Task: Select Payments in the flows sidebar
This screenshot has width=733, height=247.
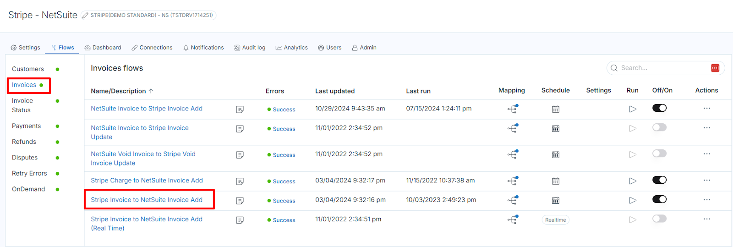Action: 26,126
